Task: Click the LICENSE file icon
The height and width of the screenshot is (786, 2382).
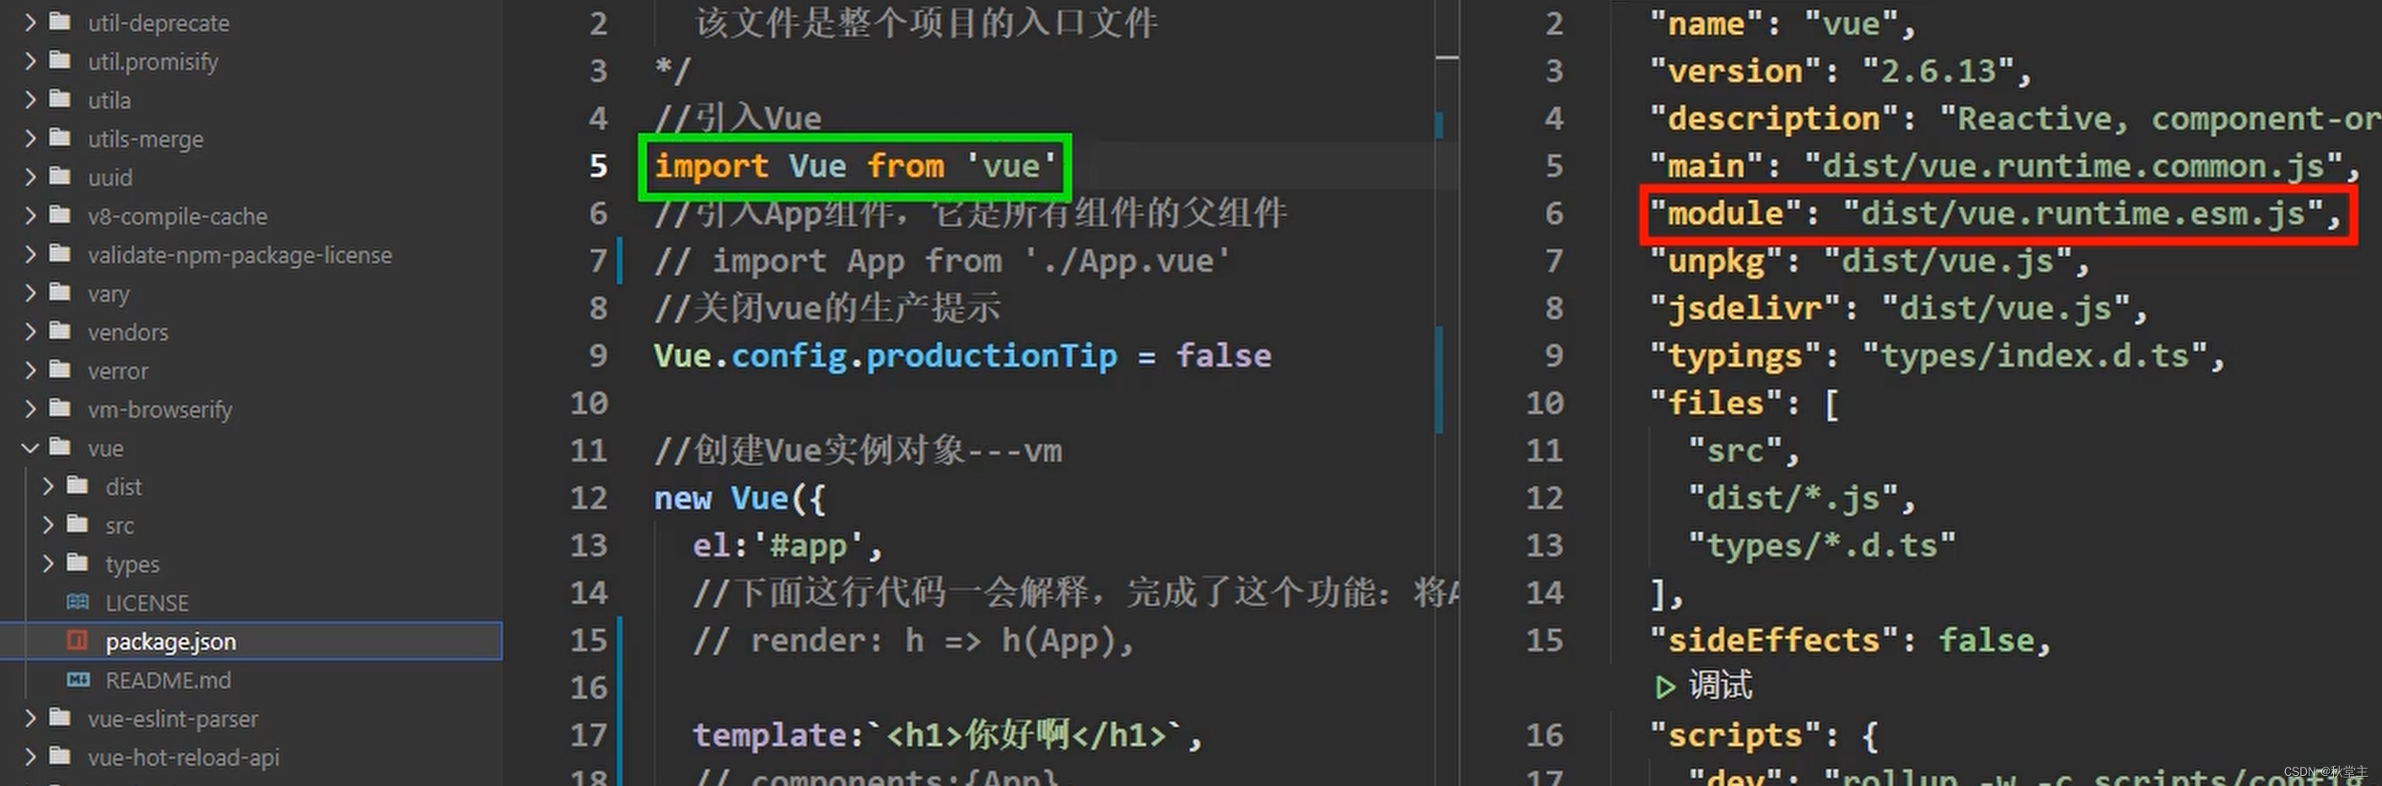Action: pos(78,602)
